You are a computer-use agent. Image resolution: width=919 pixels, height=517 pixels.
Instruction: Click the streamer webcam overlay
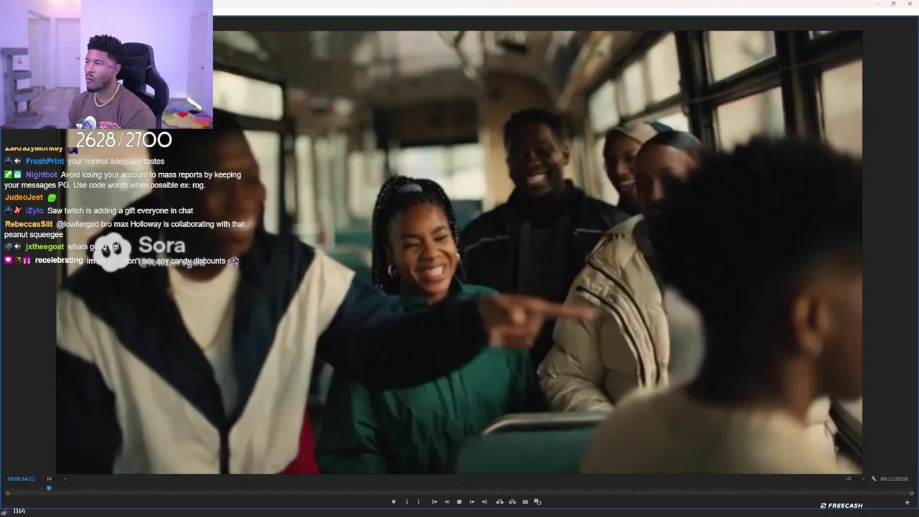click(x=106, y=64)
